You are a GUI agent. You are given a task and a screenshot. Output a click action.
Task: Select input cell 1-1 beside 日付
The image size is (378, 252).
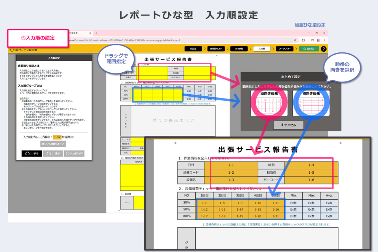(x=231, y=165)
